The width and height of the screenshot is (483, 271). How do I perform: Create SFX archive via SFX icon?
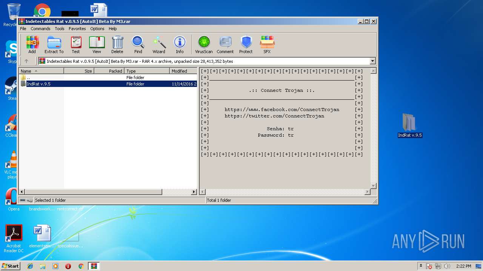pyautogui.click(x=267, y=45)
